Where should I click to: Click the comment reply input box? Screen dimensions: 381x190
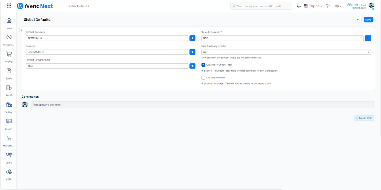point(203,105)
